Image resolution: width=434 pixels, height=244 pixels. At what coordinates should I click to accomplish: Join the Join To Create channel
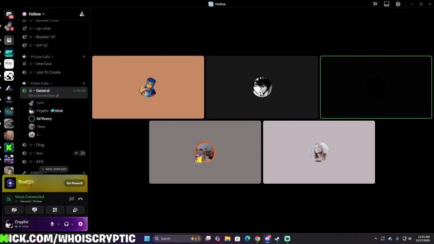click(54, 72)
